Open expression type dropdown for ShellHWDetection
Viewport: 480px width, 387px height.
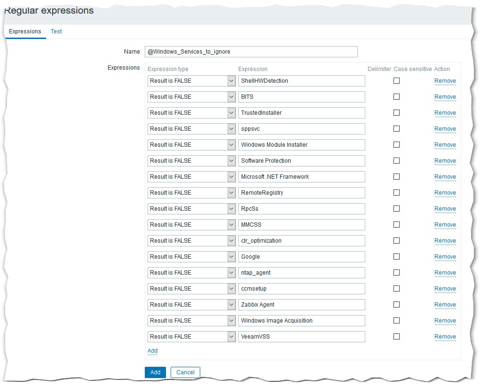click(x=191, y=81)
